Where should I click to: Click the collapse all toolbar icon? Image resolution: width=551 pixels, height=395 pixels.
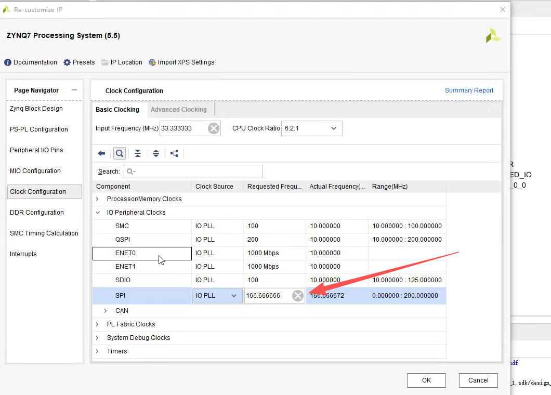coord(138,153)
